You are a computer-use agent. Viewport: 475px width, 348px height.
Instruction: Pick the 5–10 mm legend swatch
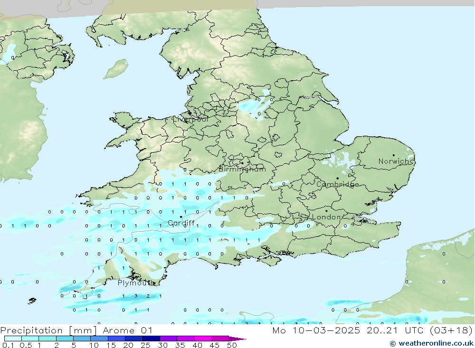coord(82,339)
